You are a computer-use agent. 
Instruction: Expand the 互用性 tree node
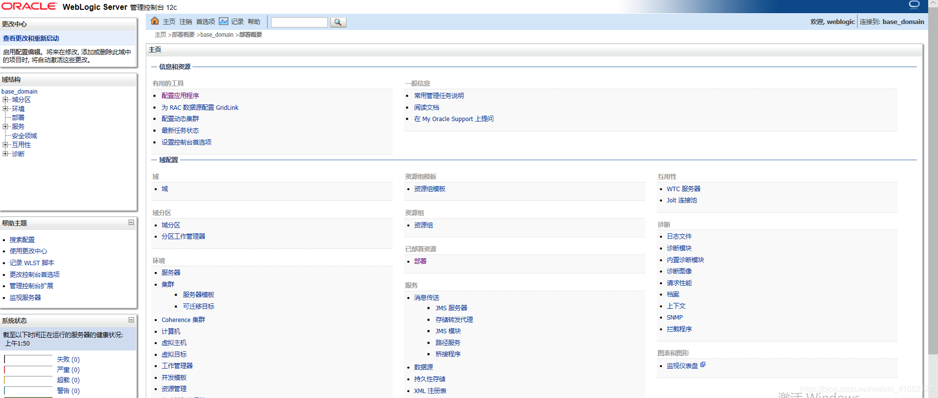click(5, 145)
